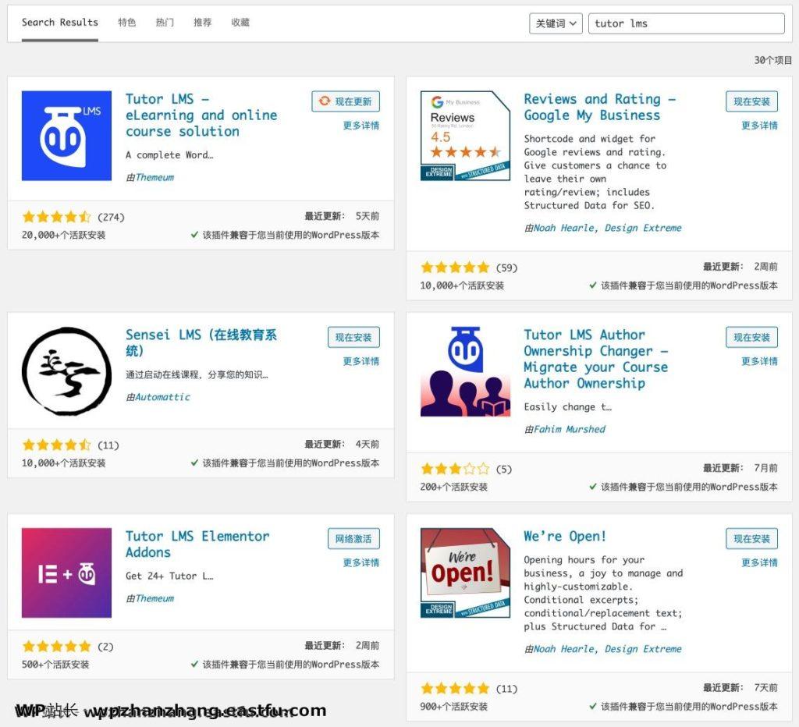
Task: Click the star rating with (2) reviews
Action: point(56,646)
